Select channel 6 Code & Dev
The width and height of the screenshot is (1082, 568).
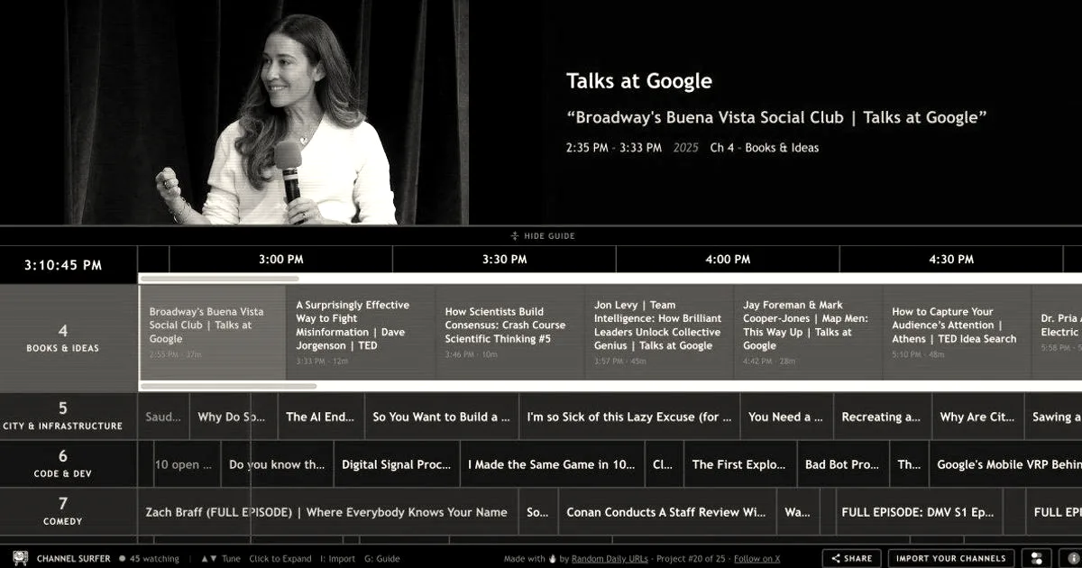69,463
